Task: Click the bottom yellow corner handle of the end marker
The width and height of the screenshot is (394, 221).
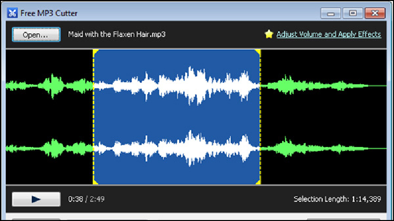Action: click(x=258, y=182)
